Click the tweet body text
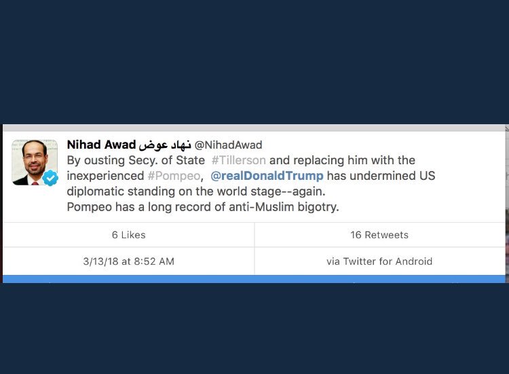The height and width of the screenshot is (374, 509). tap(251, 183)
